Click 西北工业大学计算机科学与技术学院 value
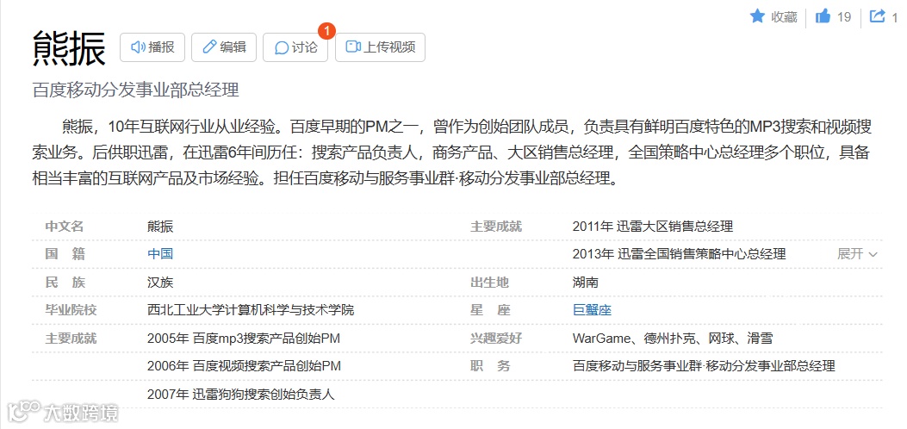This screenshot has height=429, width=907. point(251,310)
